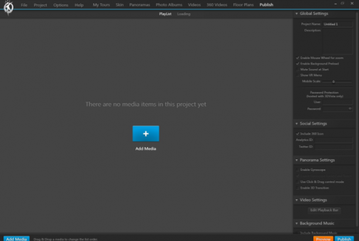Collapse the Social Settings section
Viewport: 359px width, 241px height.
(x=296, y=123)
